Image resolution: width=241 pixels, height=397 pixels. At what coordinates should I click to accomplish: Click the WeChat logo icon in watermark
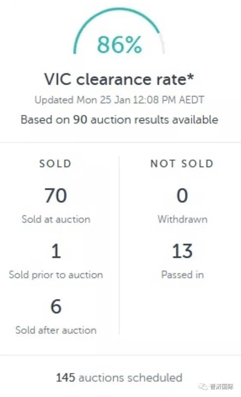(203, 386)
